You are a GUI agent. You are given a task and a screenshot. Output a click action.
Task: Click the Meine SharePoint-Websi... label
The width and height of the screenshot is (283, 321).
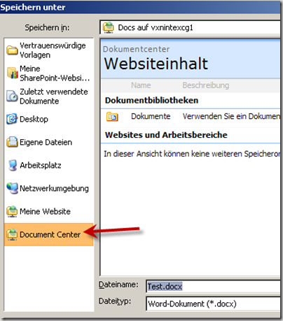55,73
